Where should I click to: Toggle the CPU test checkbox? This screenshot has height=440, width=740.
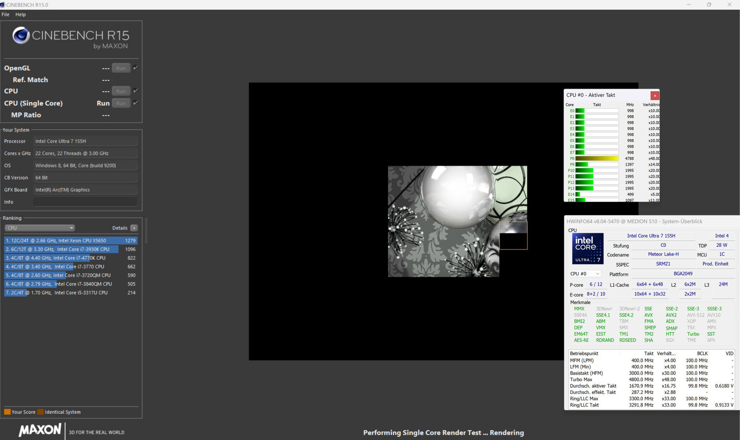[136, 91]
